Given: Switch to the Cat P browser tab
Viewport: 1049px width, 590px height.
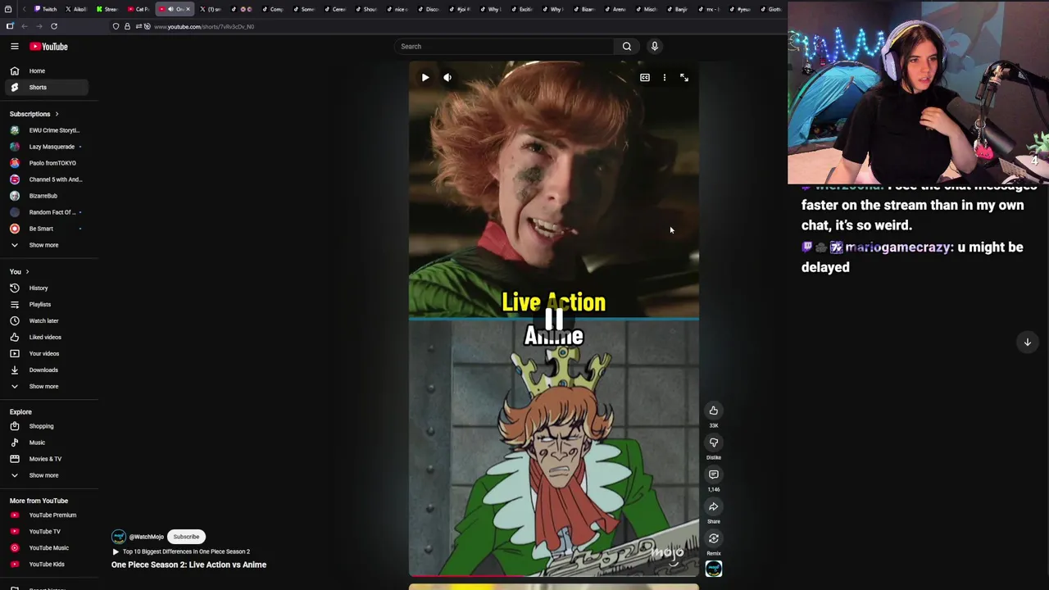Looking at the screenshot, I should (x=139, y=9).
